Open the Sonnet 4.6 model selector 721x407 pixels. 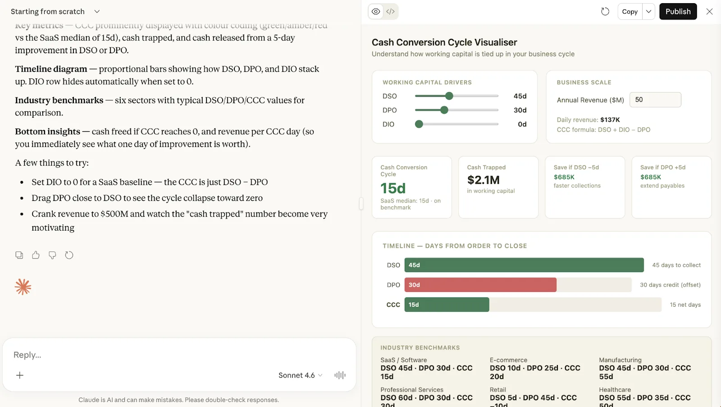301,375
